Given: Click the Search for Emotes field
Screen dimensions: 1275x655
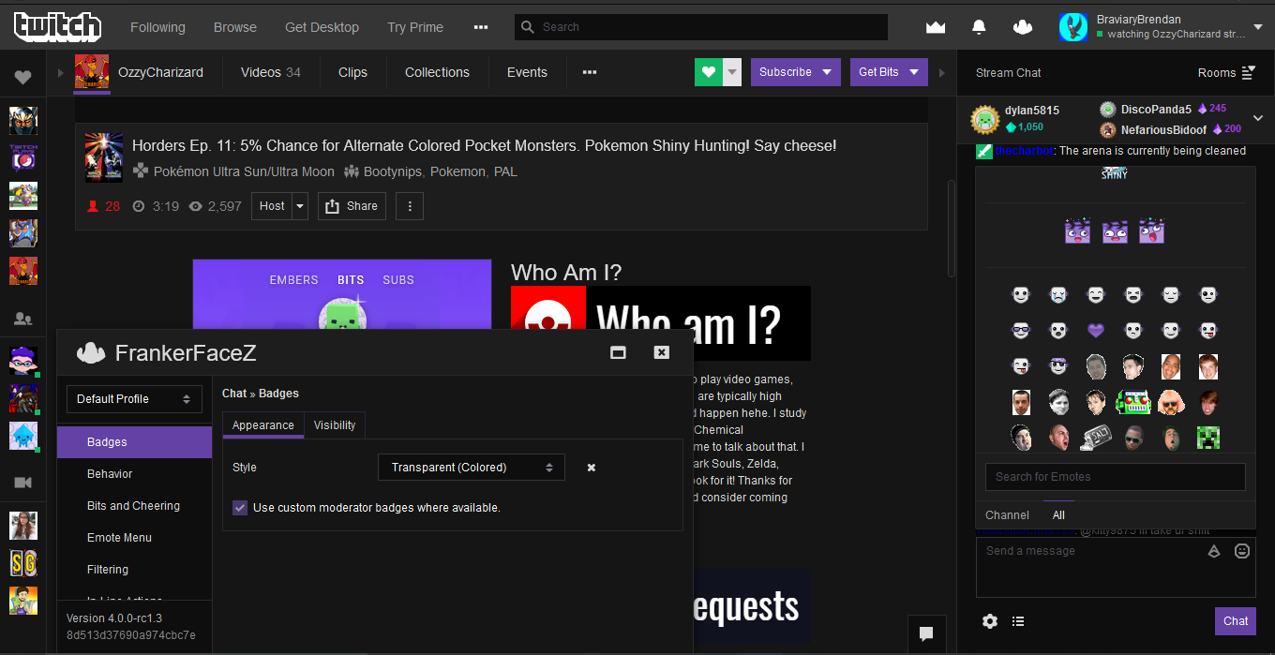Looking at the screenshot, I should pyautogui.click(x=1115, y=477).
